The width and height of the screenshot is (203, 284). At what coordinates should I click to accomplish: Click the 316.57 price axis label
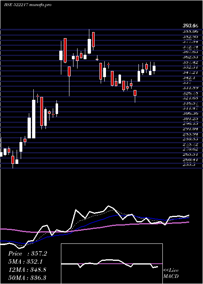pos(190,103)
